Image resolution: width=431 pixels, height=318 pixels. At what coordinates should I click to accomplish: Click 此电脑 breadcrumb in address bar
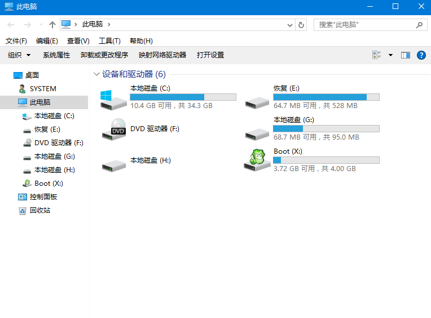pos(93,24)
